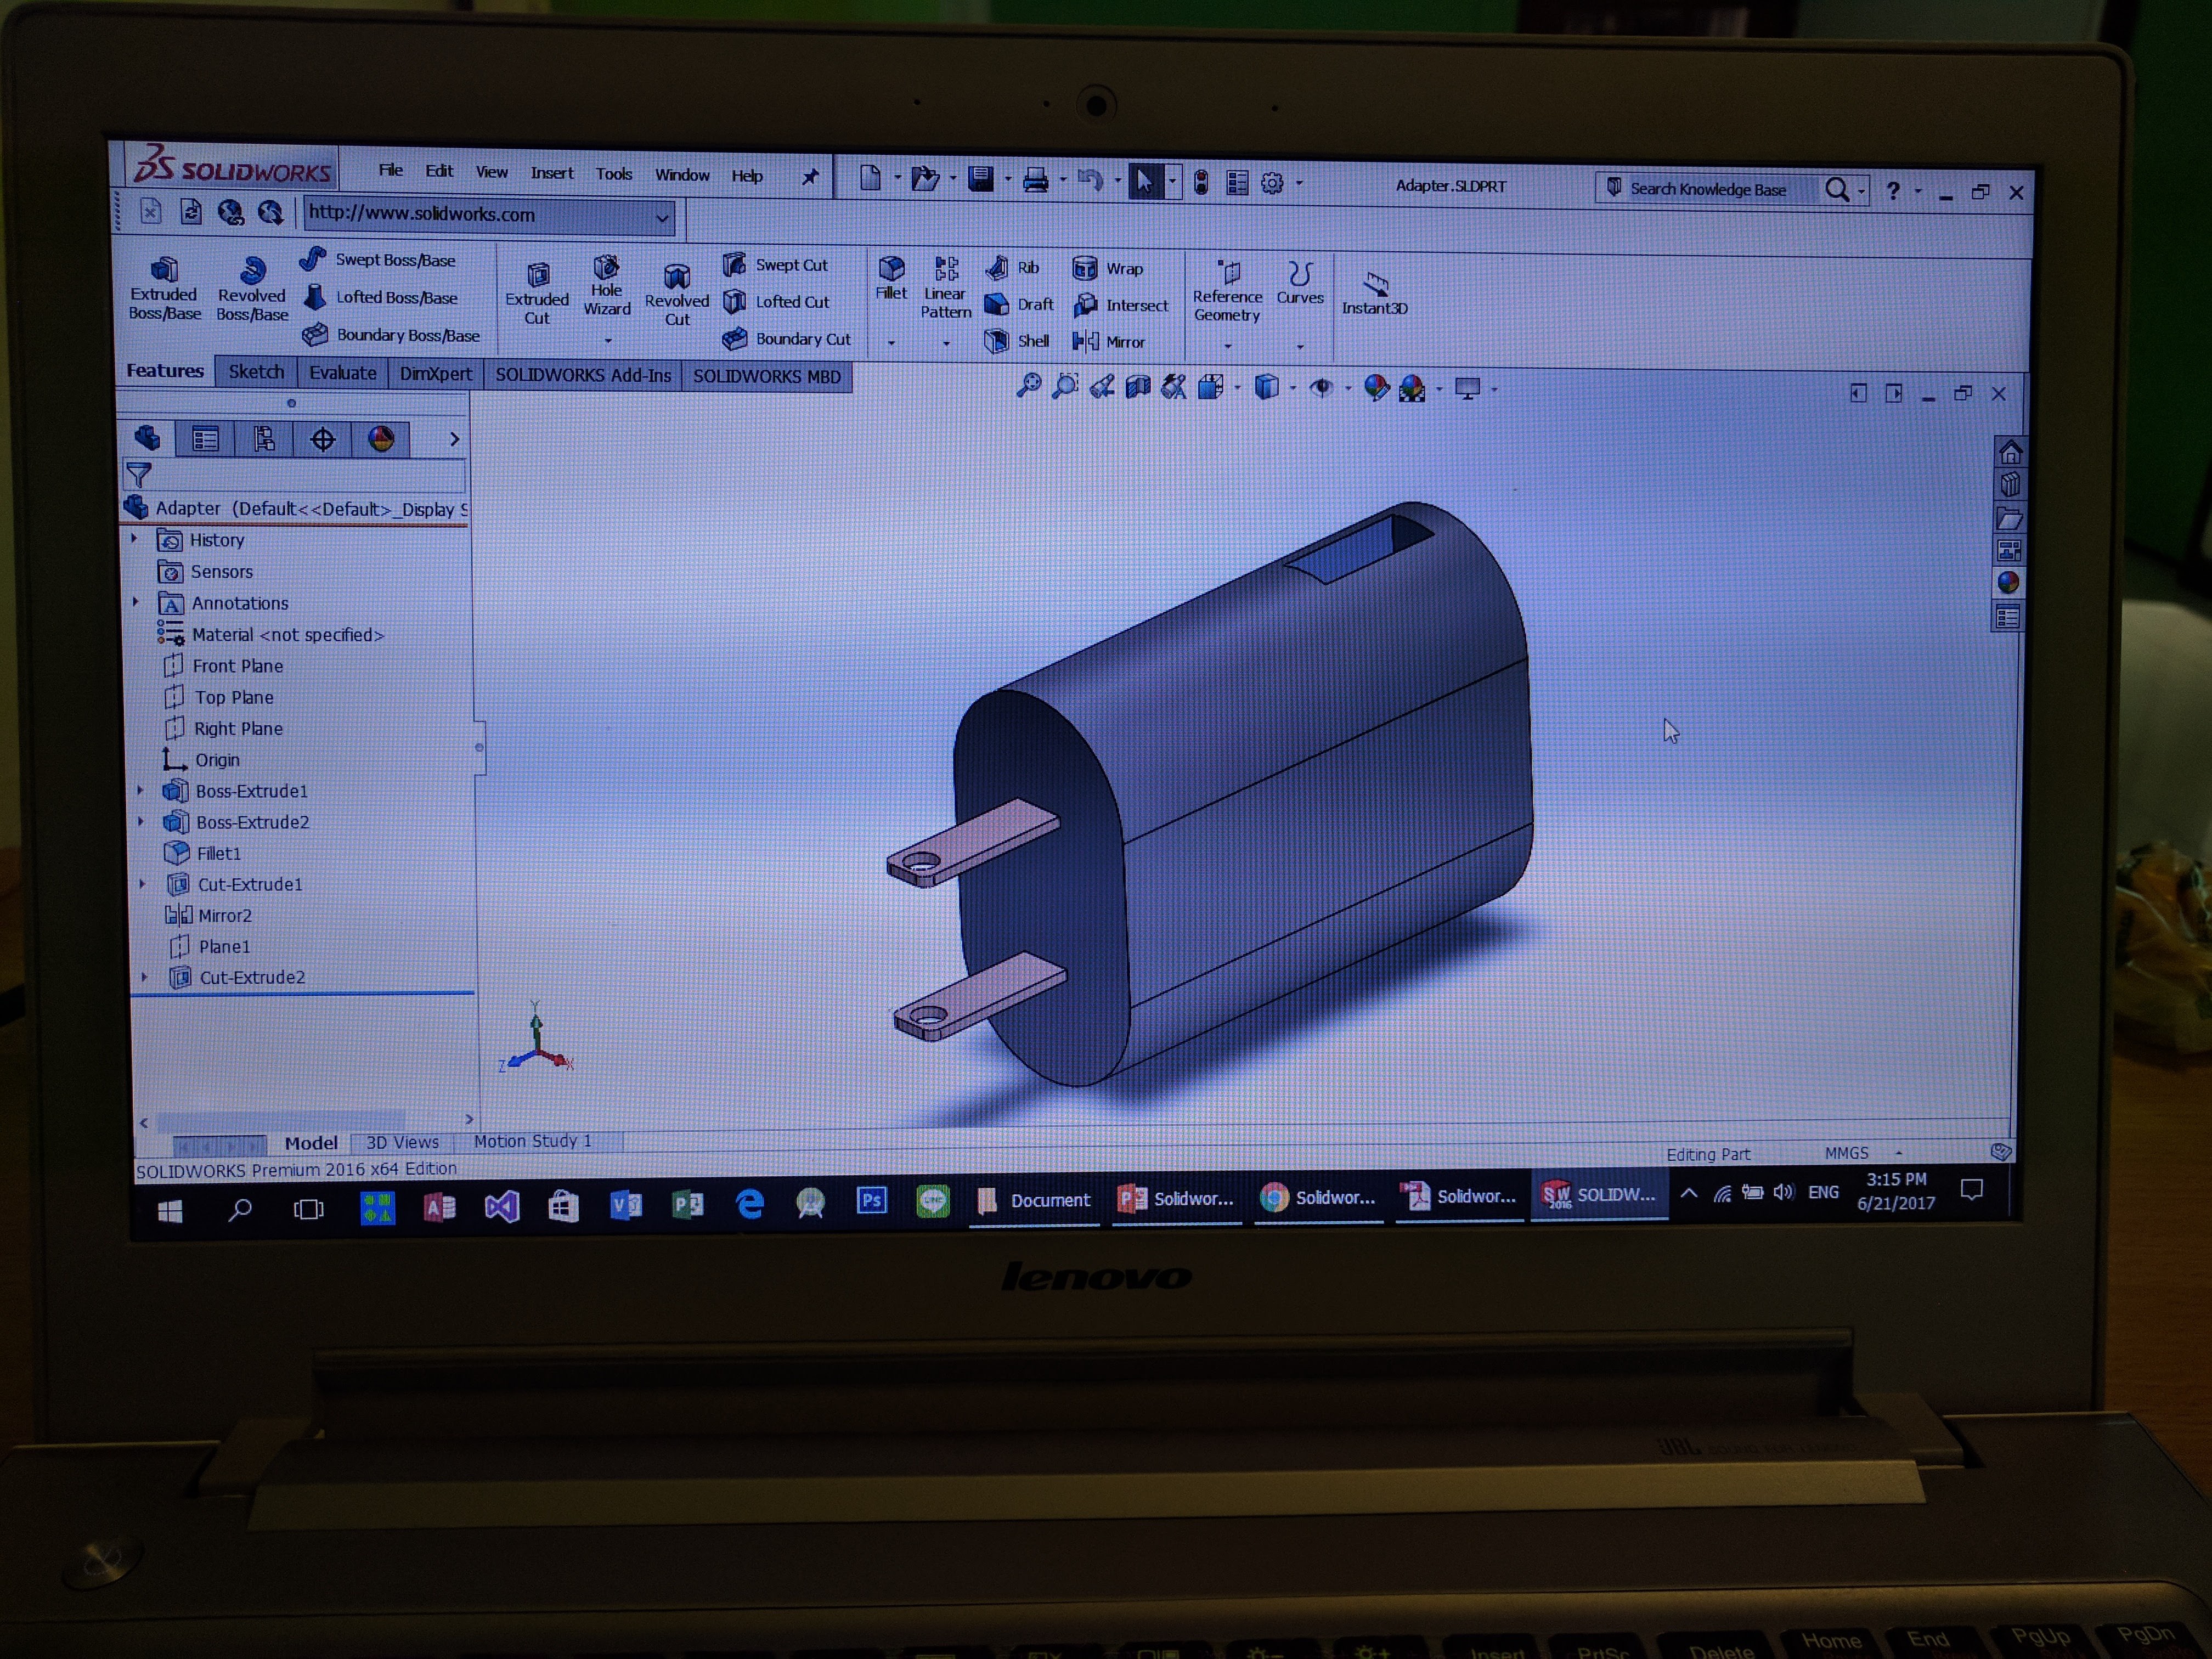2212x1659 pixels.
Task: Open the 3D Views tab
Action: [x=402, y=1142]
